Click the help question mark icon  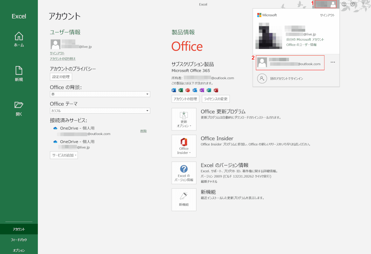point(363,4)
